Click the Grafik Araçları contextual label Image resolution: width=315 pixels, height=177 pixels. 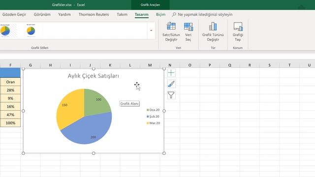(x=150, y=5)
